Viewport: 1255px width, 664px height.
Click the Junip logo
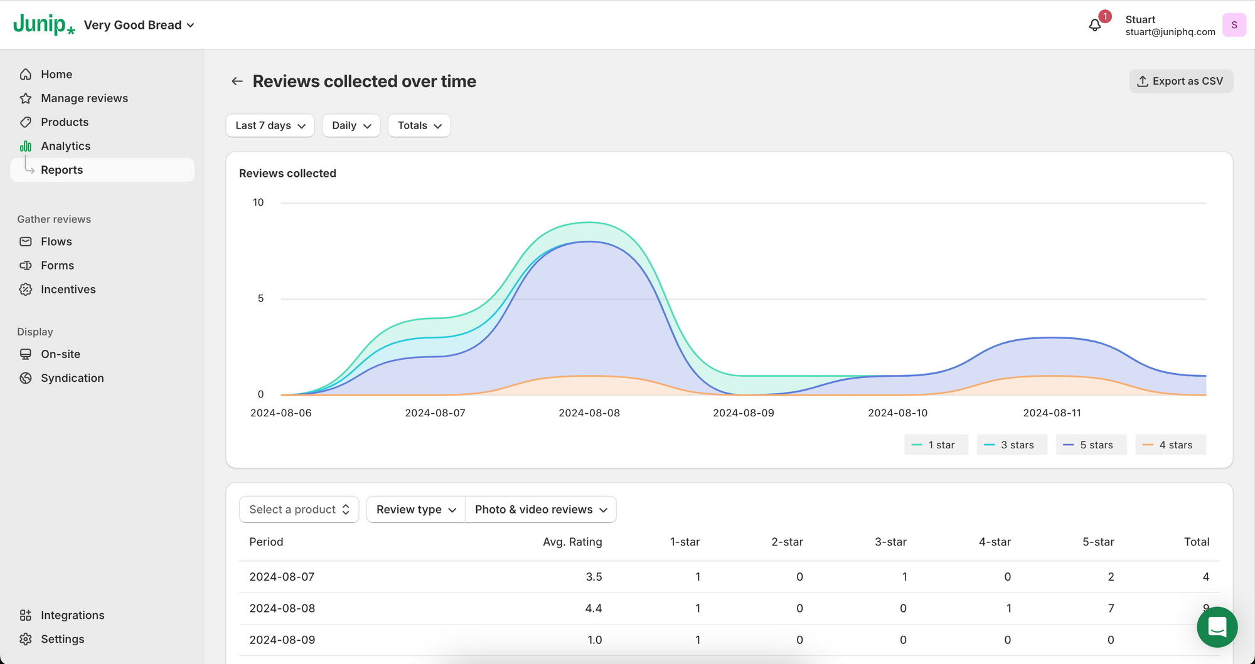click(44, 24)
